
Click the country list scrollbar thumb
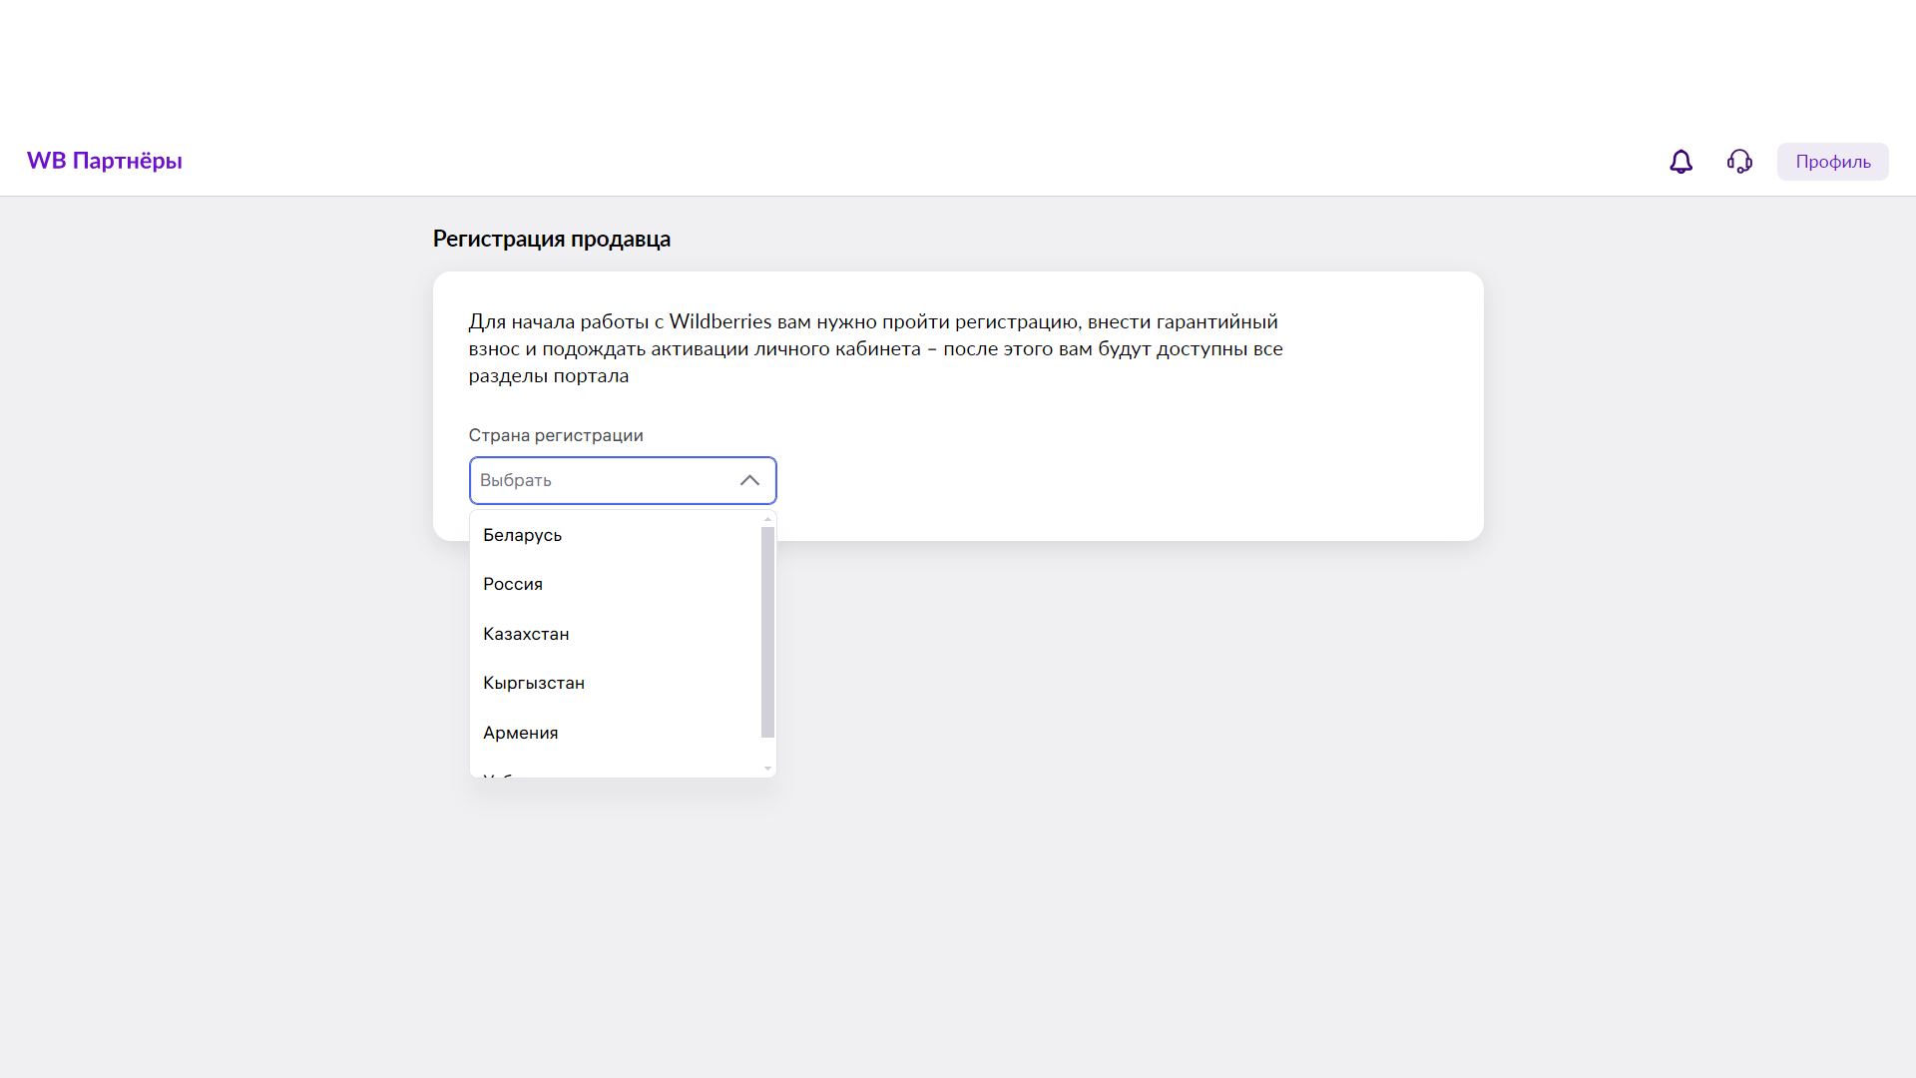coord(767,633)
